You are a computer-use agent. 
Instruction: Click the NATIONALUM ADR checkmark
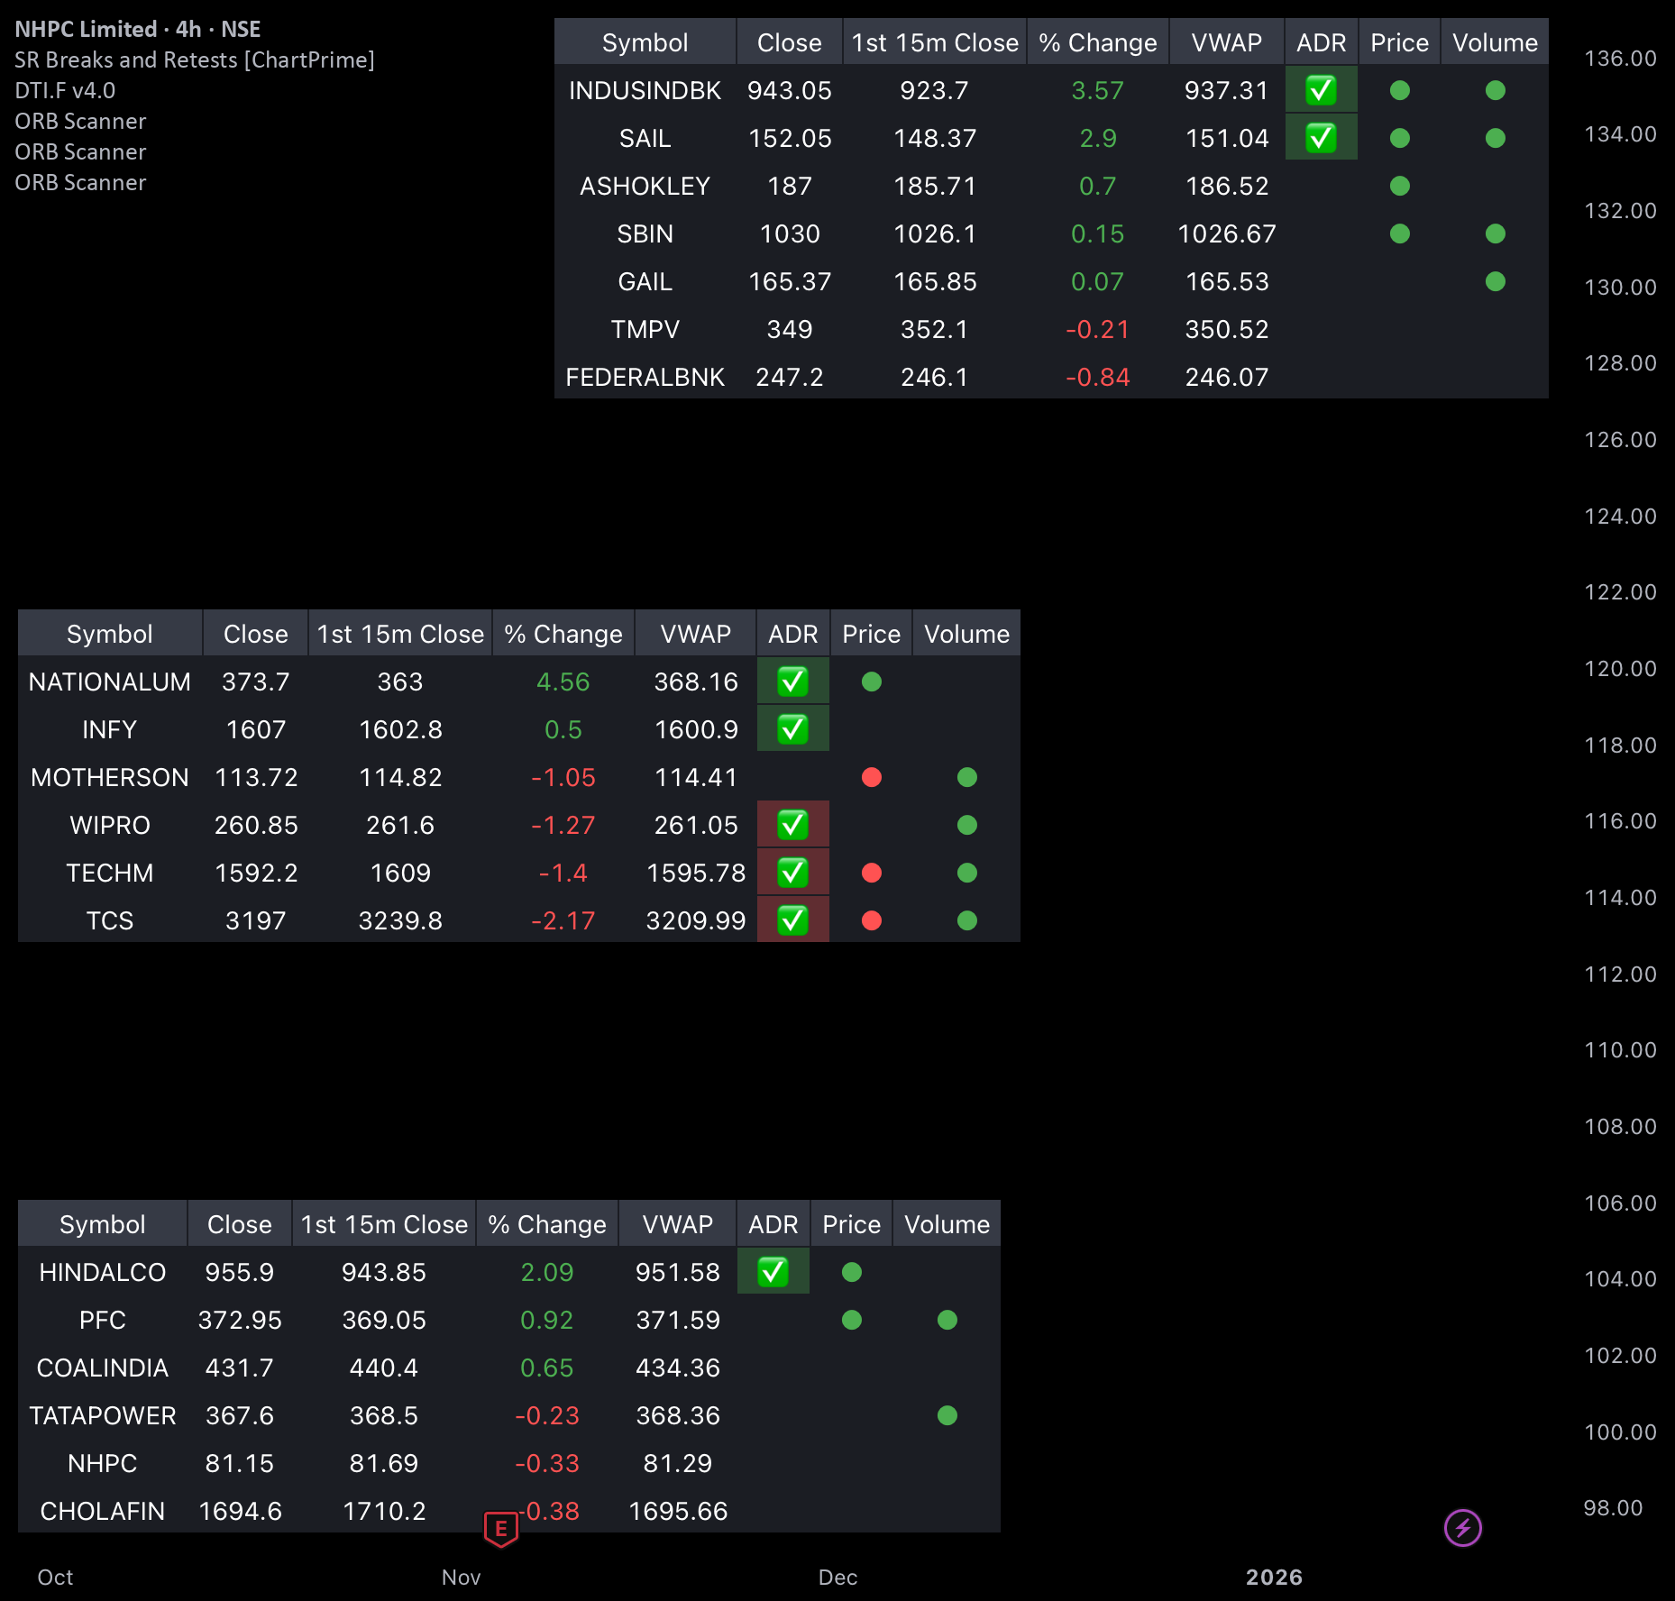tap(792, 682)
